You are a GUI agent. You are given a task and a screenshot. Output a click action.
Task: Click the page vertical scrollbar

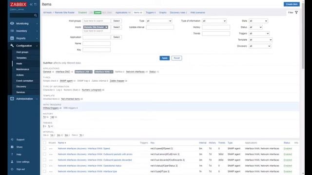(303, 35)
